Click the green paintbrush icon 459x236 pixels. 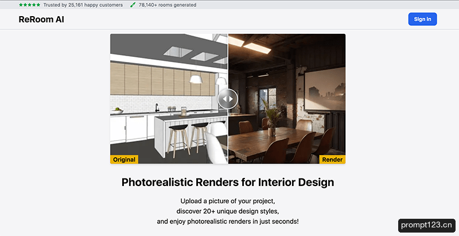tap(133, 5)
